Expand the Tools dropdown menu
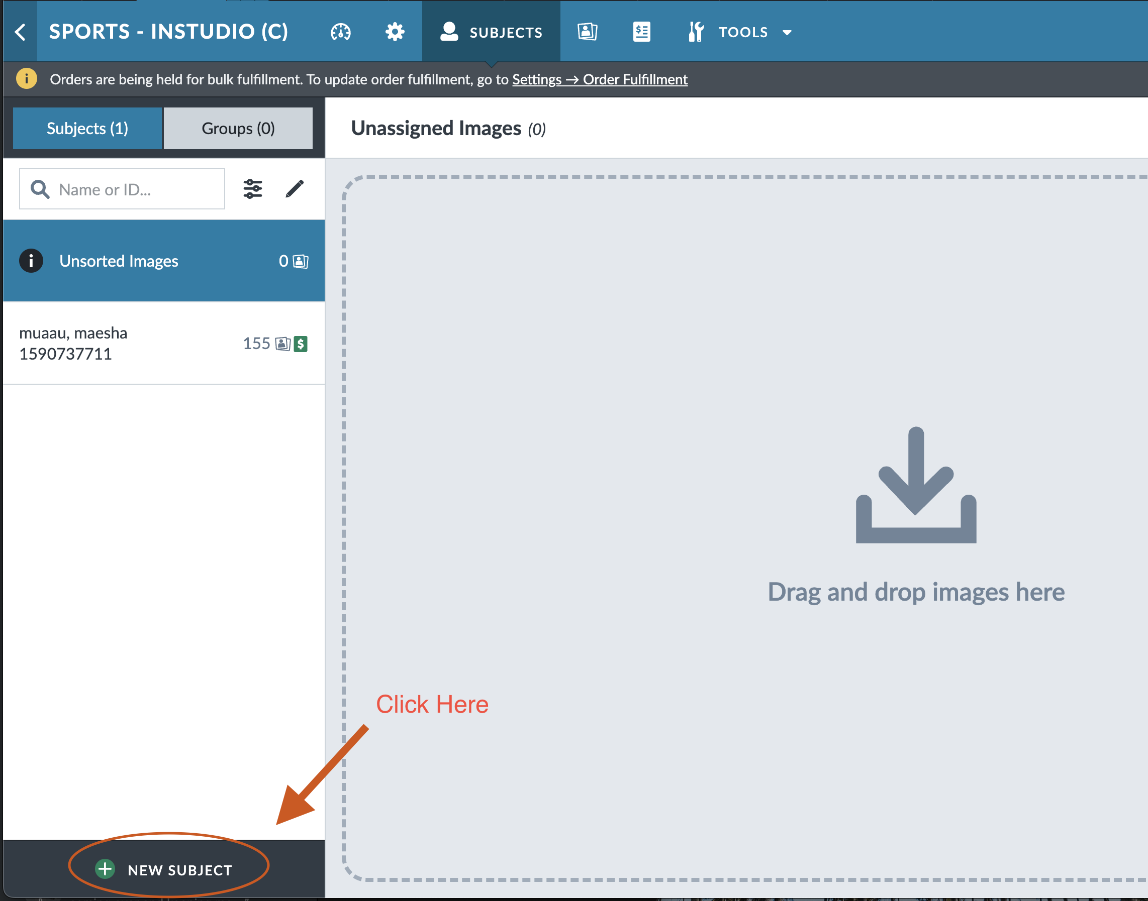This screenshot has width=1148, height=901. tap(742, 32)
